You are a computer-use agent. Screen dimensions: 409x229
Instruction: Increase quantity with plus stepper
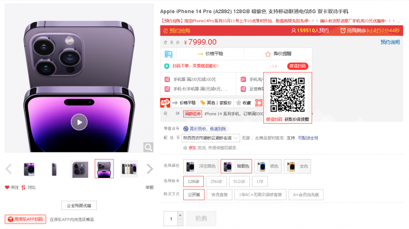[x=180, y=215]
